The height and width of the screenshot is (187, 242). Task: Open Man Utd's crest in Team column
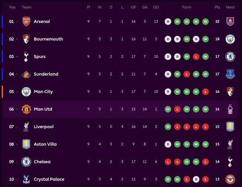pos(26,109)
